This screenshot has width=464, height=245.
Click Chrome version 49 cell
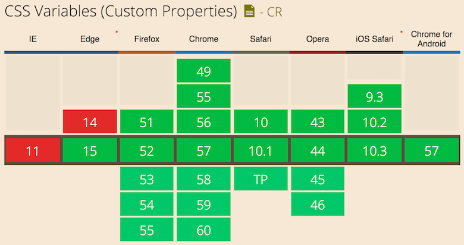[203, 71]
